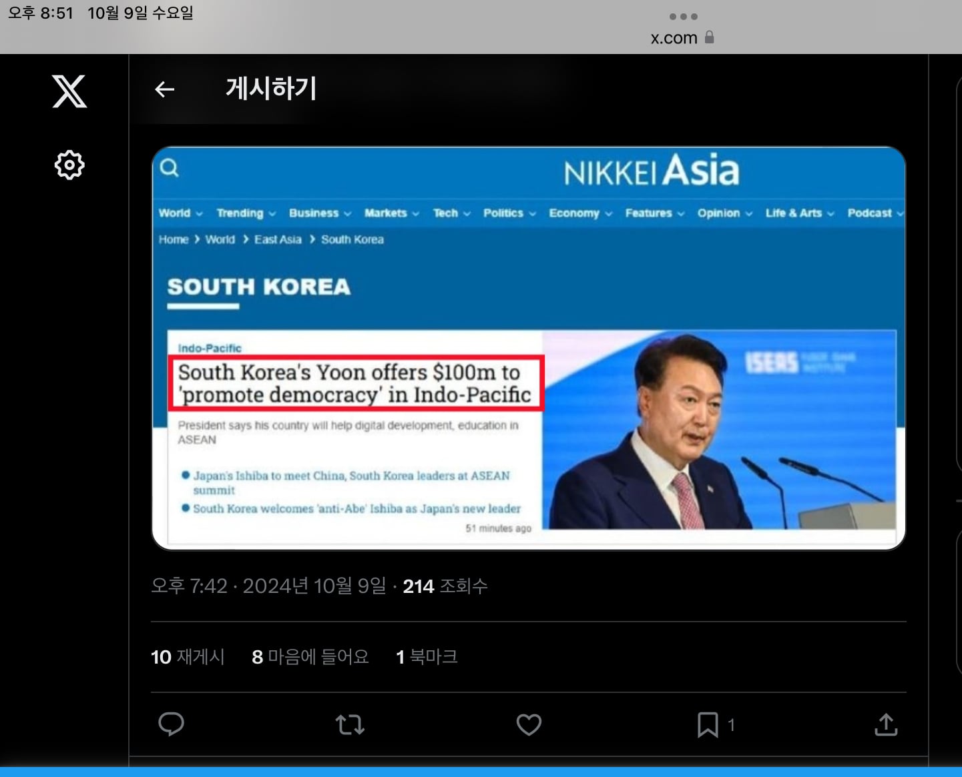Open the X logo home link
Viewport: 962px width, 777px height.
click(x=69, y=91)
